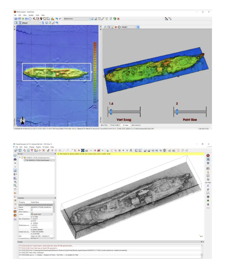Switch to the Filter Control tab
Viewport: 225px width, 259px height.
click(x=115, y=125)
